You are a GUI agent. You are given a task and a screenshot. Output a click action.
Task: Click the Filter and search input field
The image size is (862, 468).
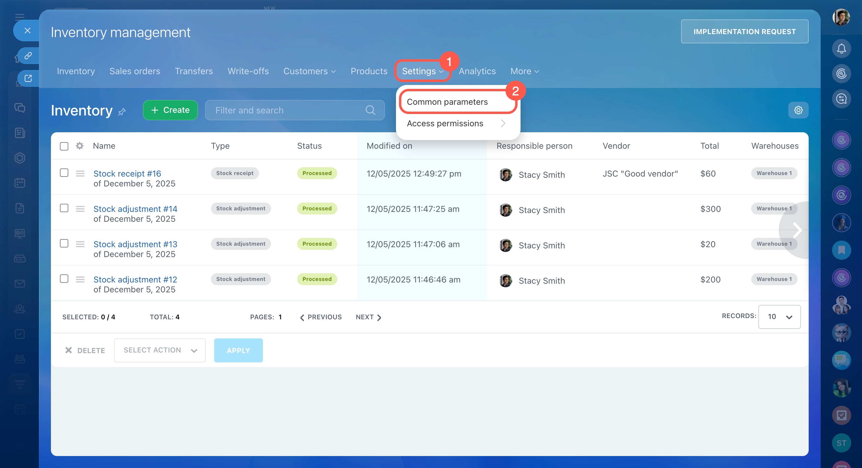(x=288, y=110)
